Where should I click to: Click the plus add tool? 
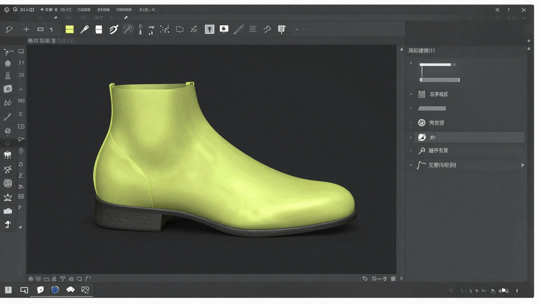click(26, 29)
